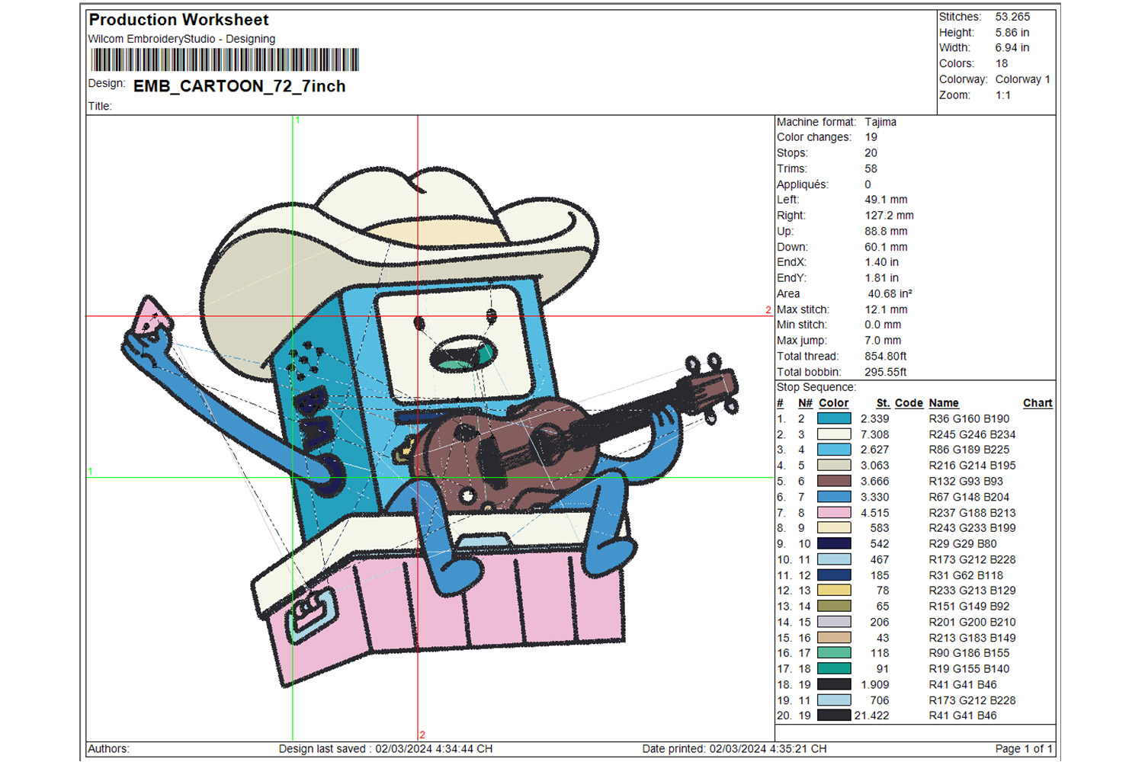Click the Name column header
Viewport: 1145px width, 762px height.
pos(943,403)
